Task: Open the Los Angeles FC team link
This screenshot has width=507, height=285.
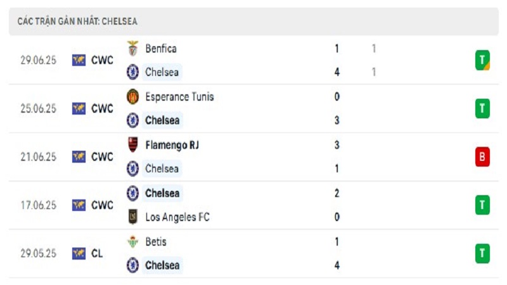Action: click(177, 217)
